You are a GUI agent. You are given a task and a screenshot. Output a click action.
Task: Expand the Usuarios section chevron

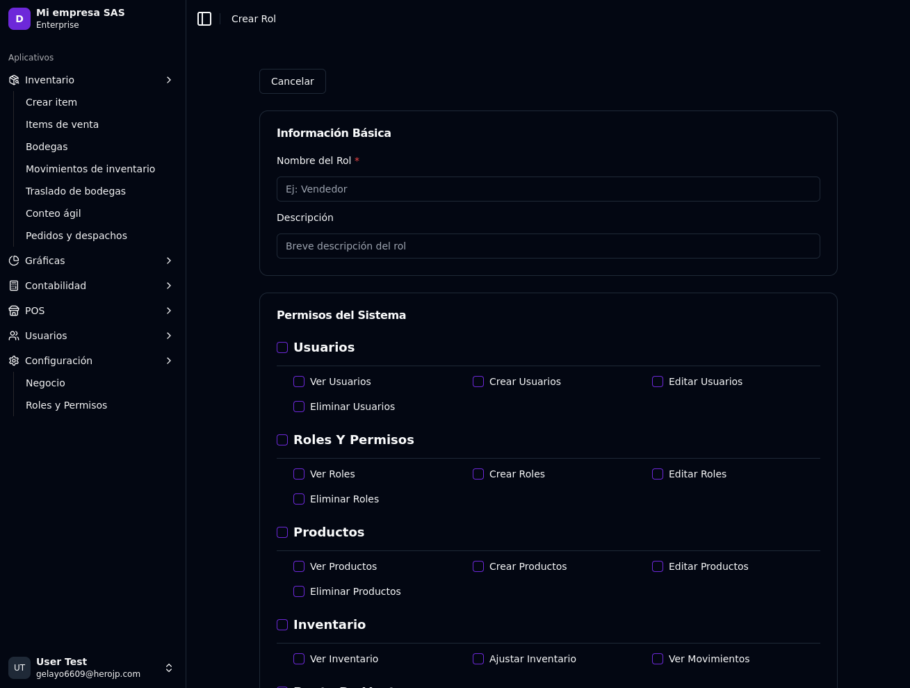tap(169, 336)
